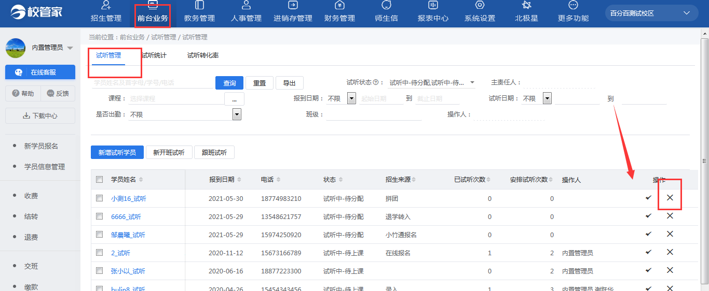The image size is (709, 291).
Task: Sort by 已试听次数 column arrows
Action: click(488, 180)
